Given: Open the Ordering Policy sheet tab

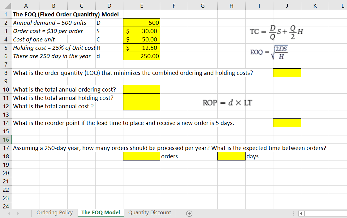Looking at the screenshot, I should [54, 213].
